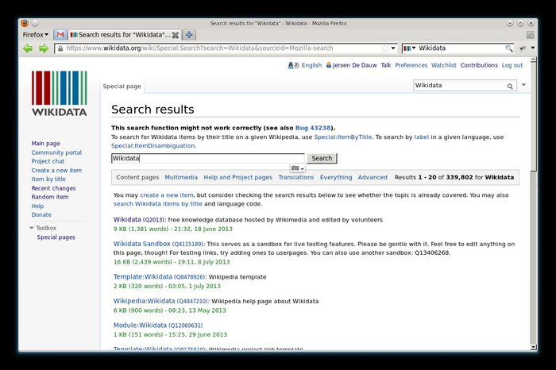Open the Watchlist link
Viewport: 556px width, 370px height.
[x=443, y=65]
